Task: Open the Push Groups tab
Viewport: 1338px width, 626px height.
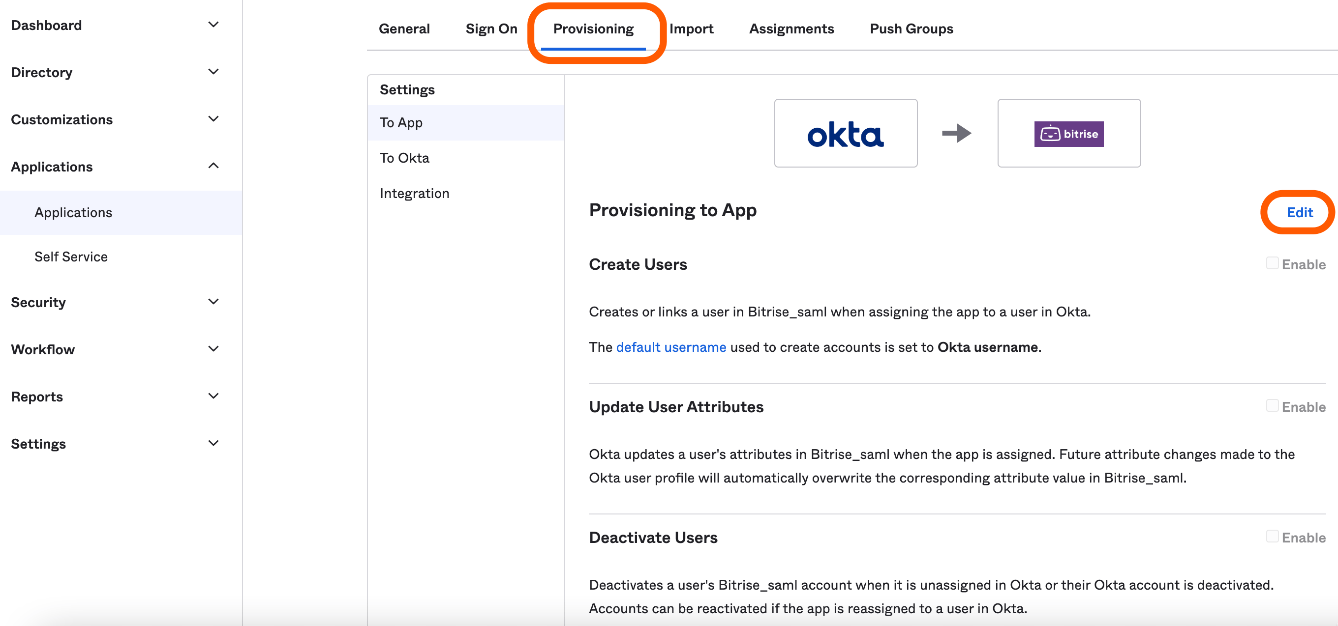Action: point(911,28)
